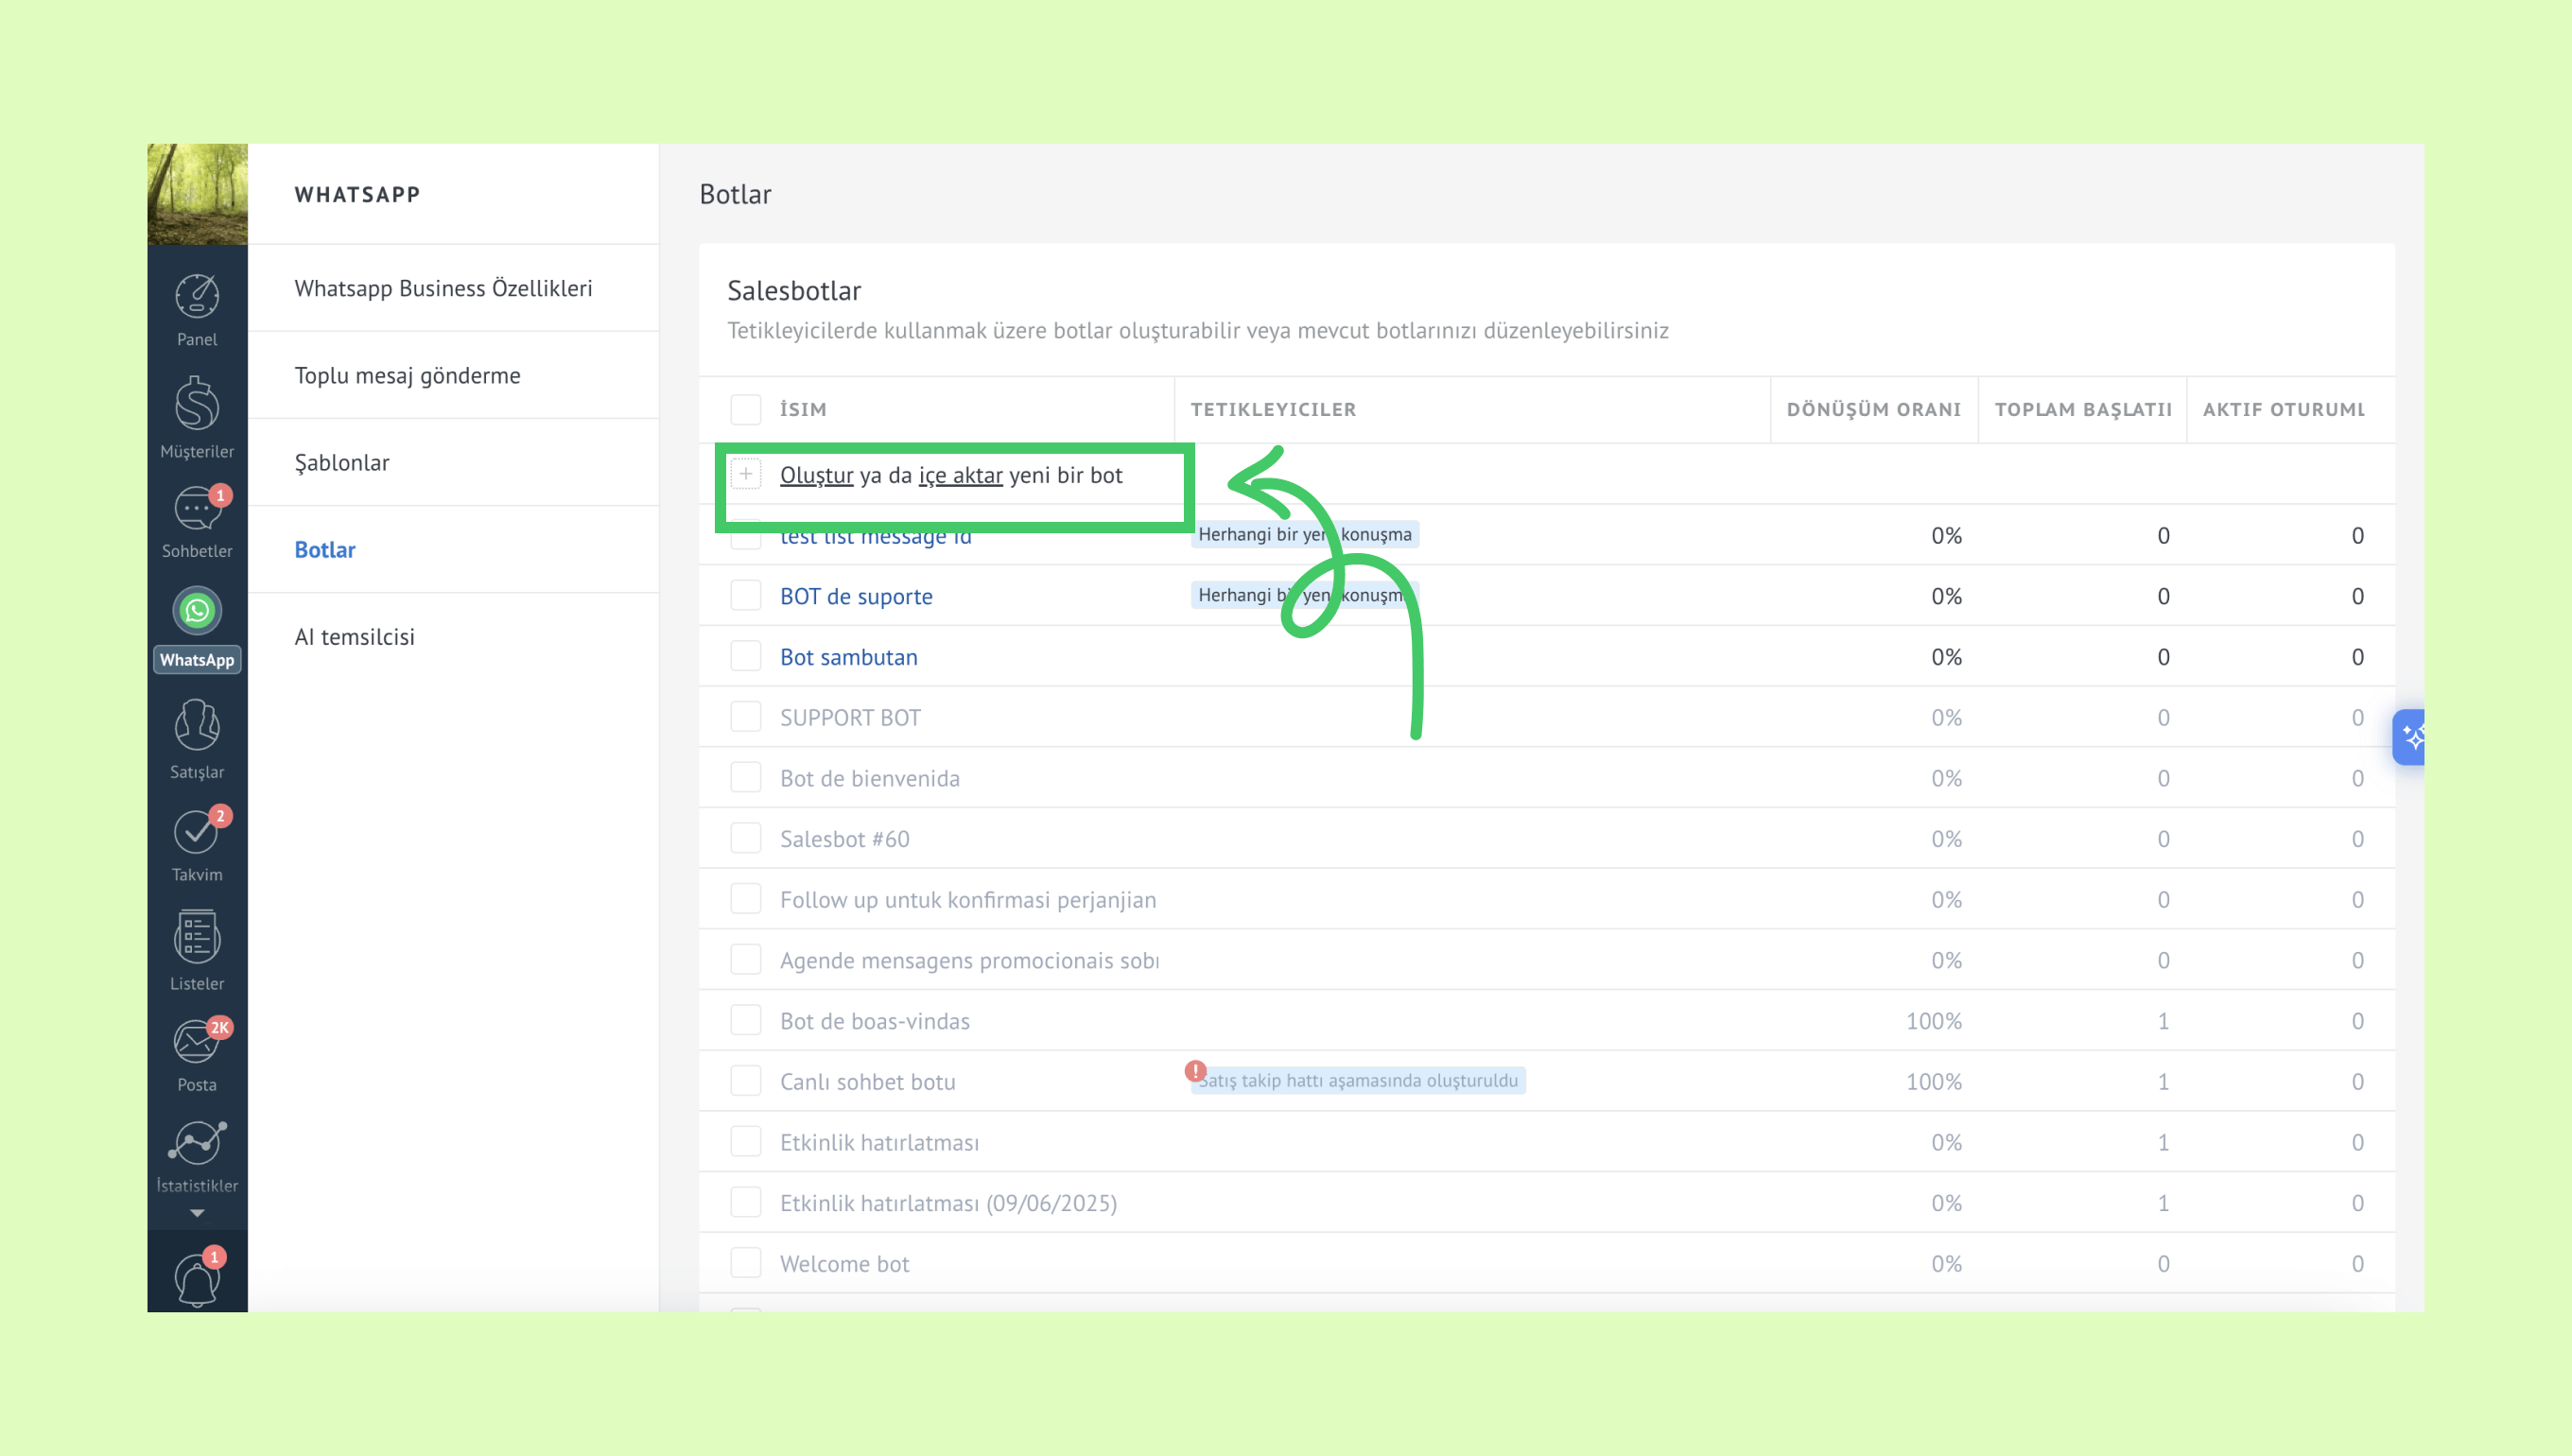Click the Oluştur link
Viewport: 2572px width, 1456px height.
point(816,475)
